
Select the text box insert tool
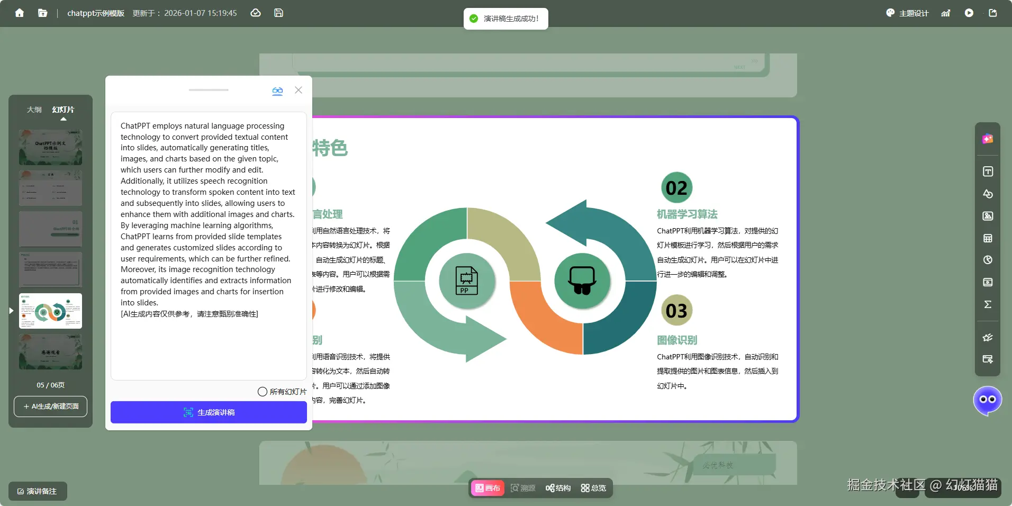[x=988, y=171]
